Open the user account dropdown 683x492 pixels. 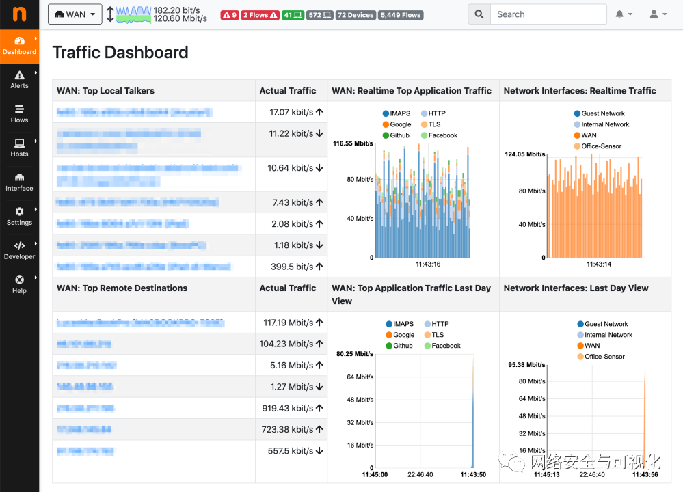click(x=658, y=14)
